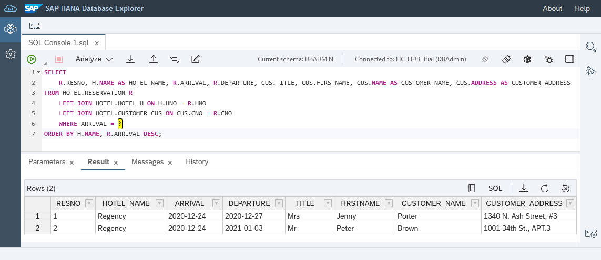Open HOTEL_NAME column filter dropdown
The height and width of the screenshot is (260, 601).
pyautogui.click(x=159, y=203)
